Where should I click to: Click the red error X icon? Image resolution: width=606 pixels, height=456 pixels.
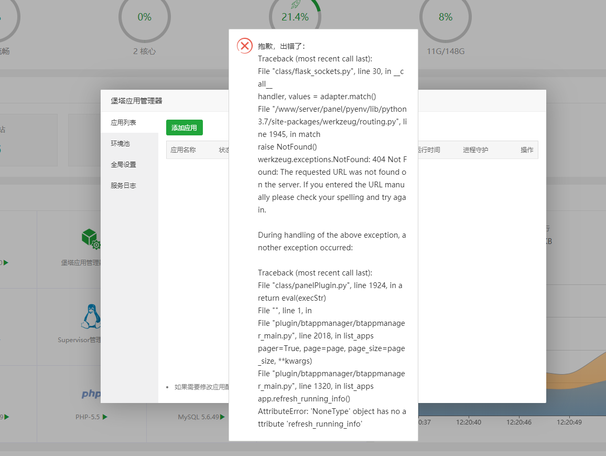tap(245, 46)
